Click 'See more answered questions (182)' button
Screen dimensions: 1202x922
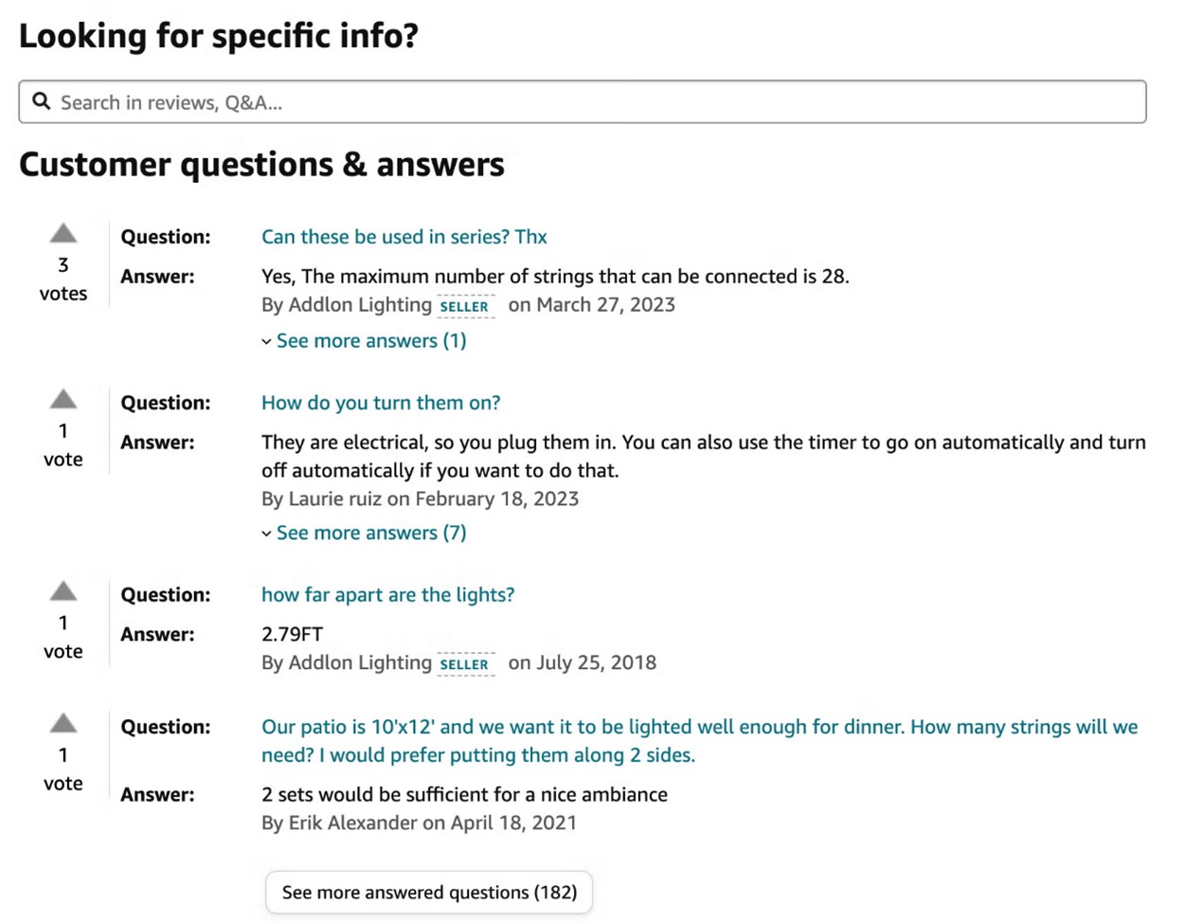[x=429, y=893]
